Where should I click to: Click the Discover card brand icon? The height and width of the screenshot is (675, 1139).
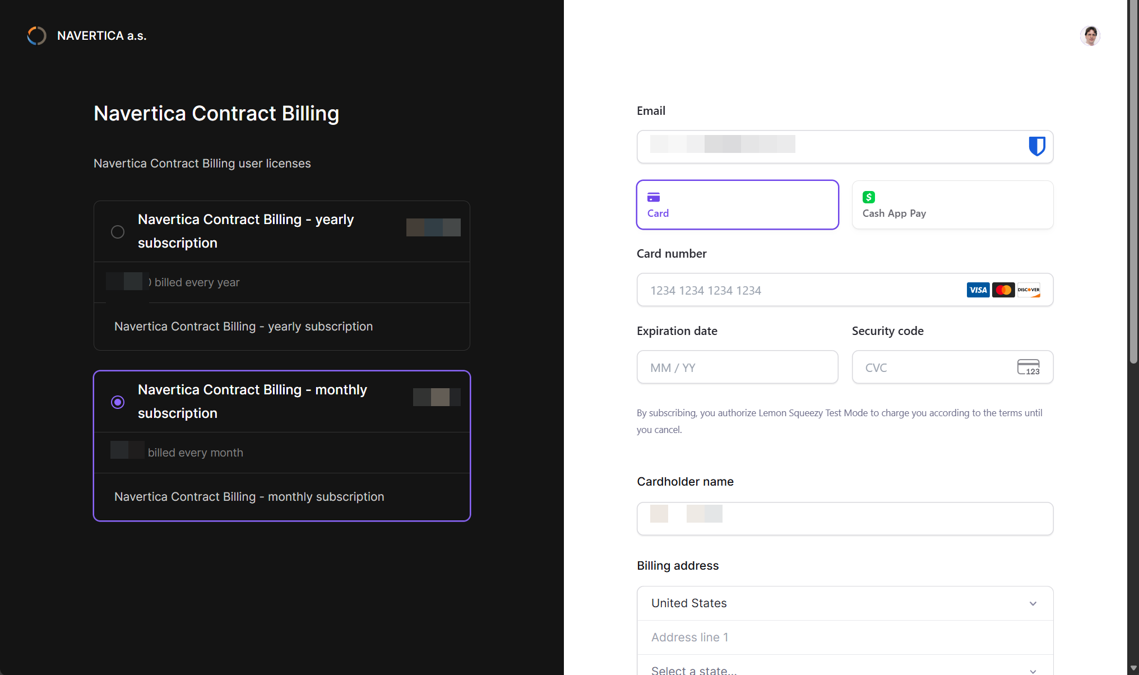tap(1029, 290)
